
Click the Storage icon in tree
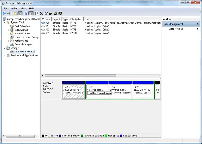tap(8, 48)
